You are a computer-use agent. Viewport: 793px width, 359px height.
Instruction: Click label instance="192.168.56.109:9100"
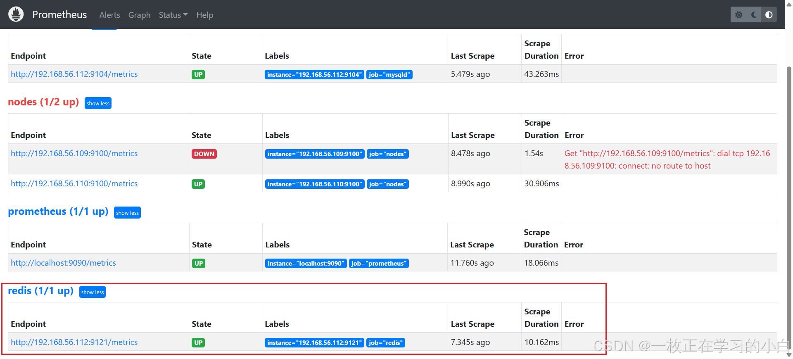(x=315, y=154)
